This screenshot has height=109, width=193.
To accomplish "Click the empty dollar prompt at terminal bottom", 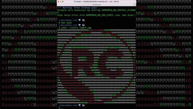I will pyautogui.click(x=59, y=108).
